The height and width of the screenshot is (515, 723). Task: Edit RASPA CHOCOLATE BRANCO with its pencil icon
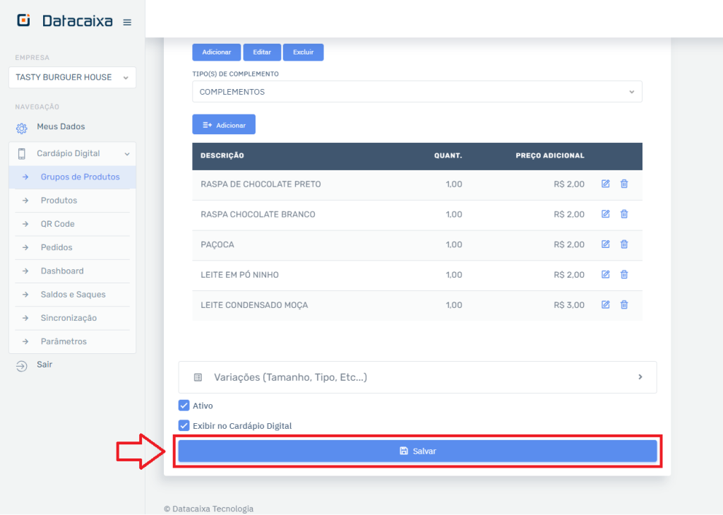tap(605, 213)
